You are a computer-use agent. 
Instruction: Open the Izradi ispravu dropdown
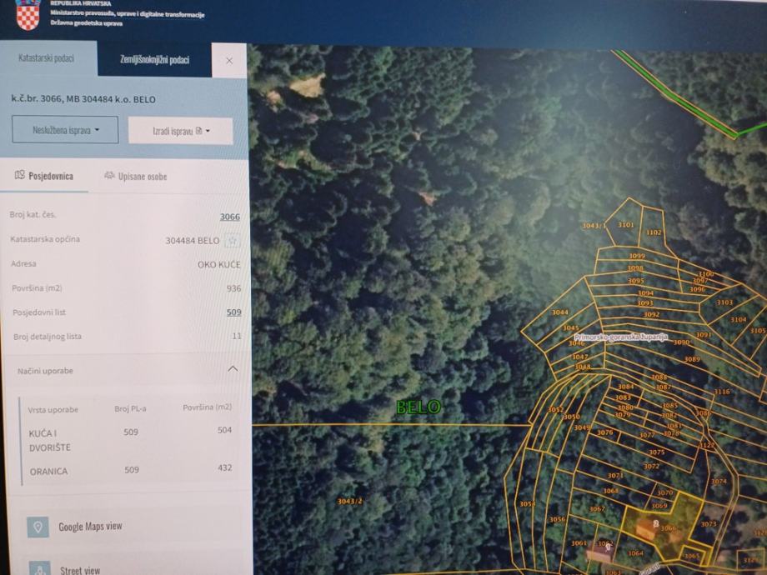tap(180, 131)
